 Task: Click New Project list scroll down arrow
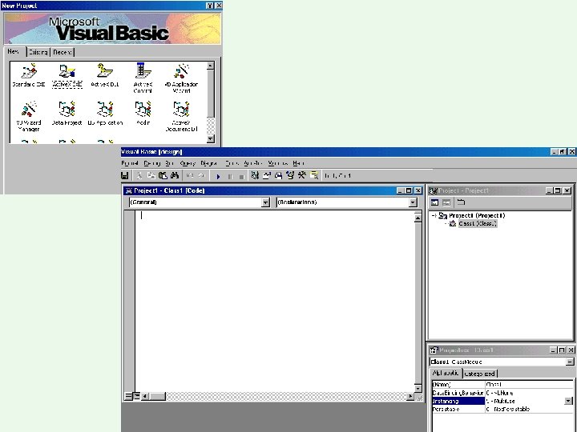tap(211, 138)
